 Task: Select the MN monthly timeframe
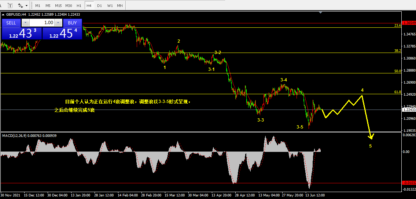point(120,5)
